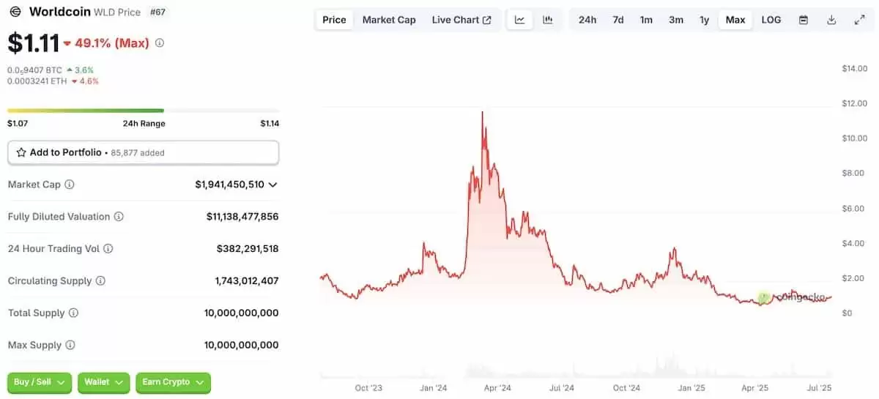879x399 pixels.
Task: Select the 24h time range
Action: click(x=587, y=20)
